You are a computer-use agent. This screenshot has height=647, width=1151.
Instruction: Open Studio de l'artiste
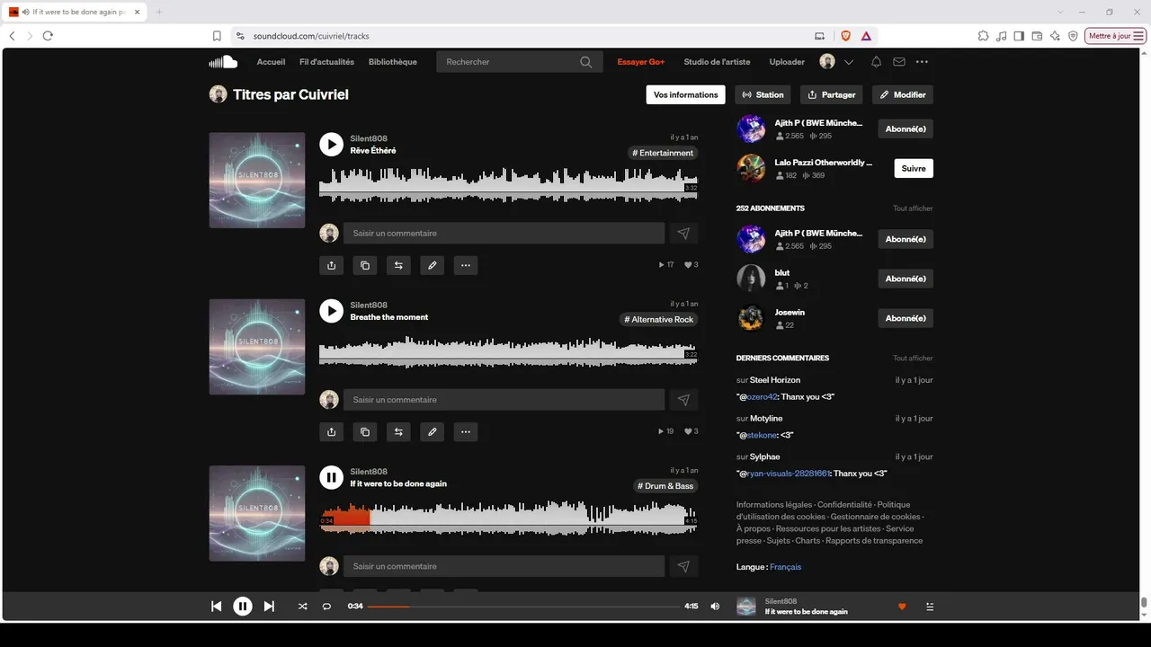coord(717,62)
